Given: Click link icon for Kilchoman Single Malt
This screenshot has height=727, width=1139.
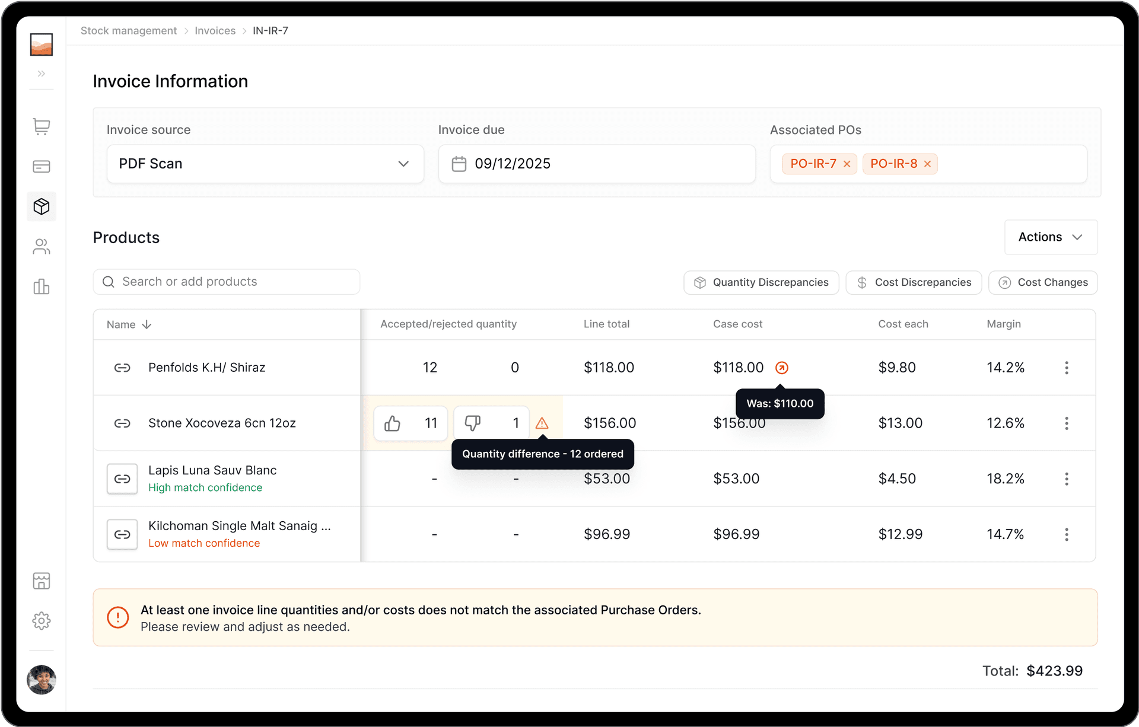Looking at the screenshot, I should tap(122, 534).
